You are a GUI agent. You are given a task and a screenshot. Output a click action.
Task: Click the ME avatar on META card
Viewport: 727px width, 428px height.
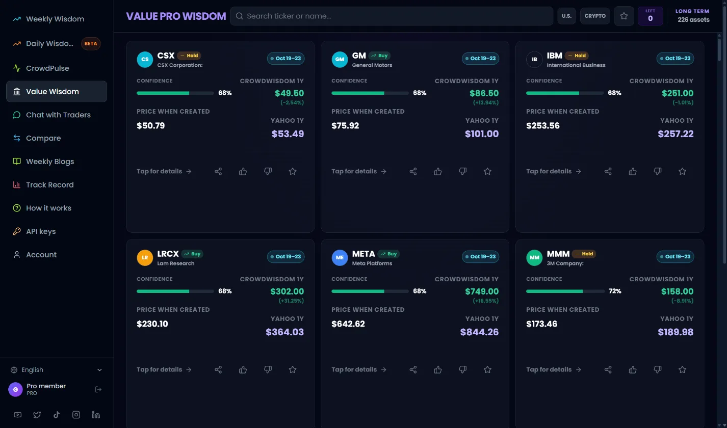click(x=340, y=257)
